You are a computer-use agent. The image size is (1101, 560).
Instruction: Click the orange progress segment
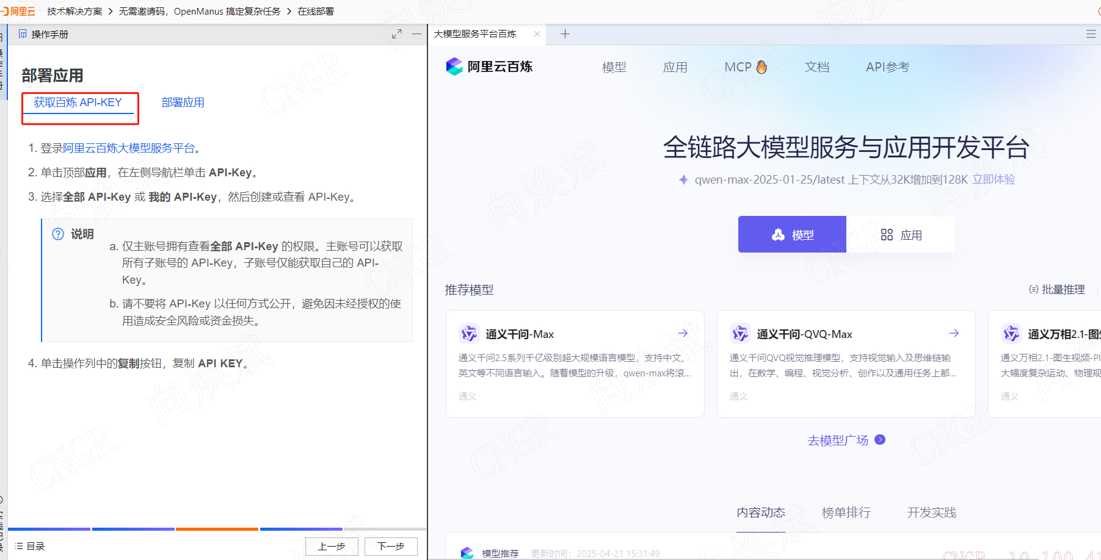(x=217, y=529)
